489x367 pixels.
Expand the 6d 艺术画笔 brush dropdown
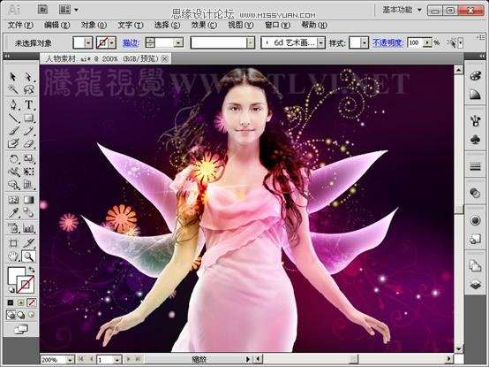tap(321, 42)
